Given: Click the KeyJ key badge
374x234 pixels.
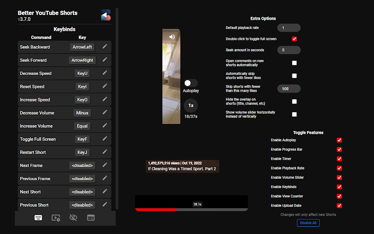Looking at the screenshot, I should [82, 152].
